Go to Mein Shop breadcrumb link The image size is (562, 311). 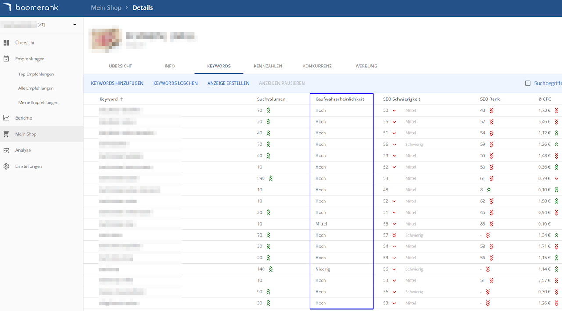click(106, 8)
